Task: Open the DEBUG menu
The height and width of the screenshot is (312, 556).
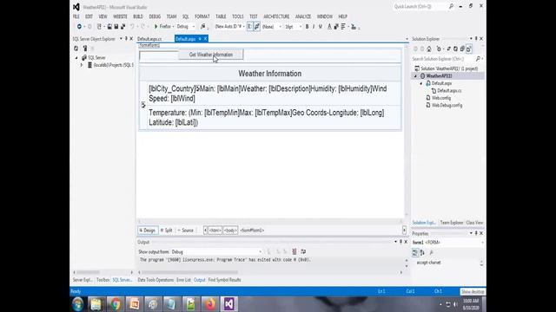Action: pyautogui.click(x=155, y=16)
